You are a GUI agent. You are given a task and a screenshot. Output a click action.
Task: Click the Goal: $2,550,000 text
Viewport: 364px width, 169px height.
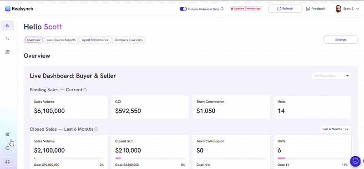[127, 165]
